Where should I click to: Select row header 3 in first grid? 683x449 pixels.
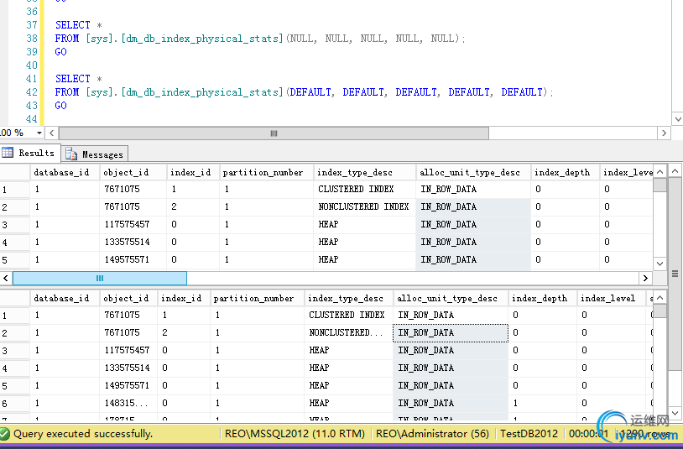point(15,225)
